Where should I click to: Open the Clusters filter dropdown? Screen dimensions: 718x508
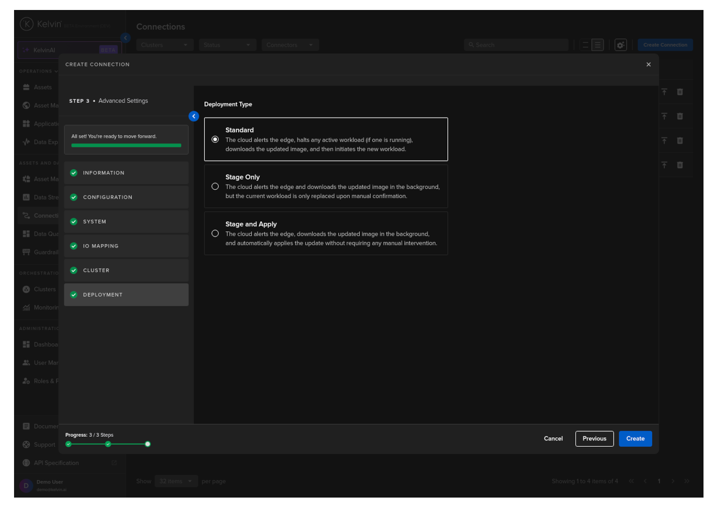(164, 45)
